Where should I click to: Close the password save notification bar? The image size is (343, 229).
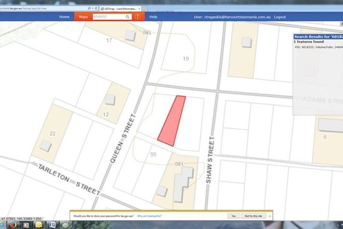[x=269, y=215]
